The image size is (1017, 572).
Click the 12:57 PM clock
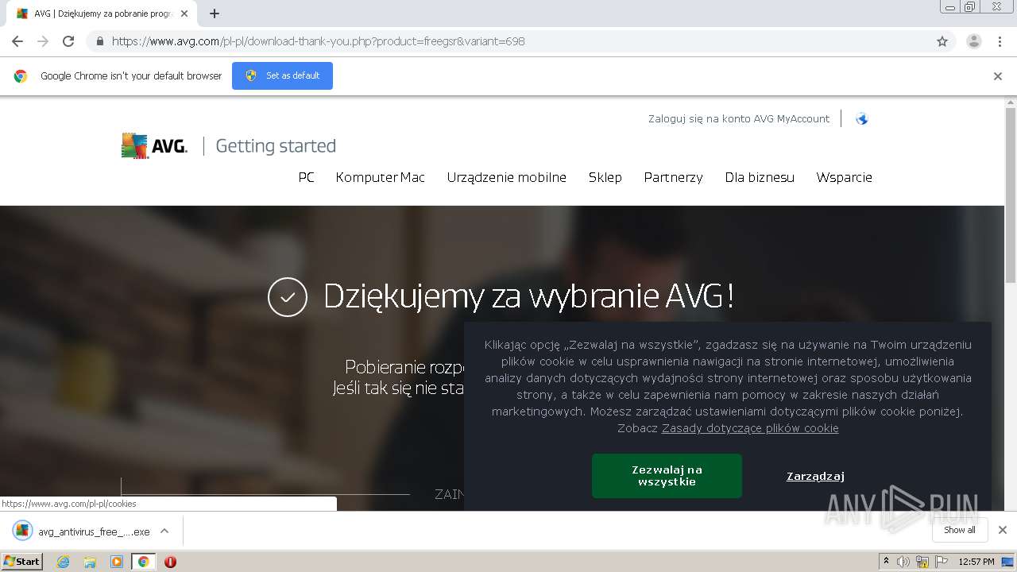[976, 562]
